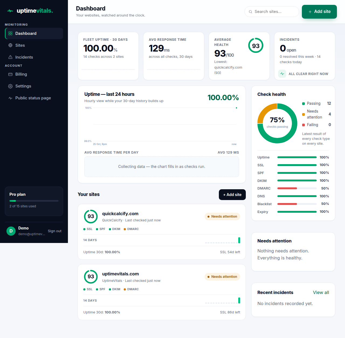This screenshot has width=345, height=338.
Task: Click the 93 health ring in Average Health card
Action: pos(256,46)
